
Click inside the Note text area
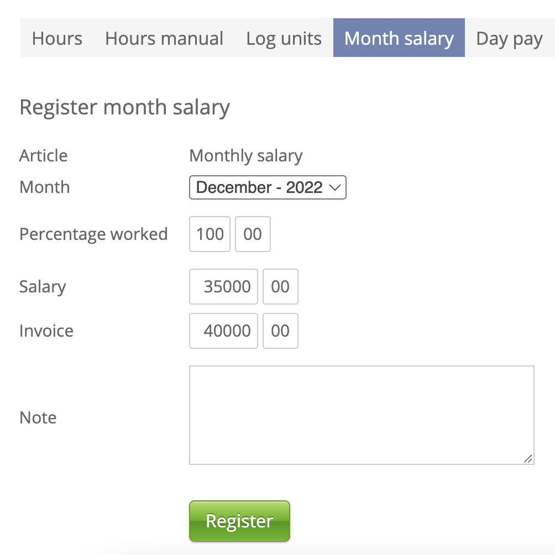pyautogui.click(x=362, y=415)
